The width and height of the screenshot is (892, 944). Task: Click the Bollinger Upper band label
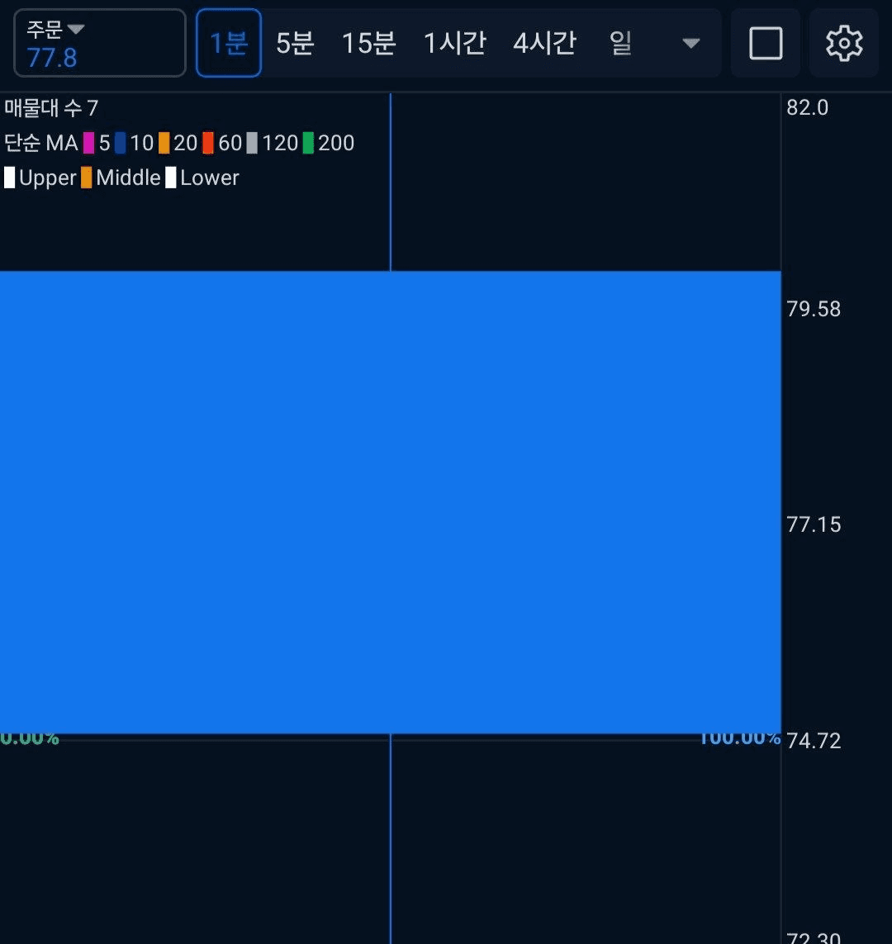coord(47,178)
